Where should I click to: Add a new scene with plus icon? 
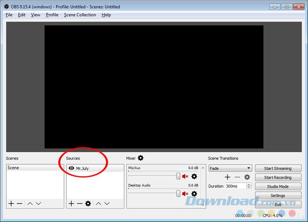pyautogui.click(x=11, y=204)
